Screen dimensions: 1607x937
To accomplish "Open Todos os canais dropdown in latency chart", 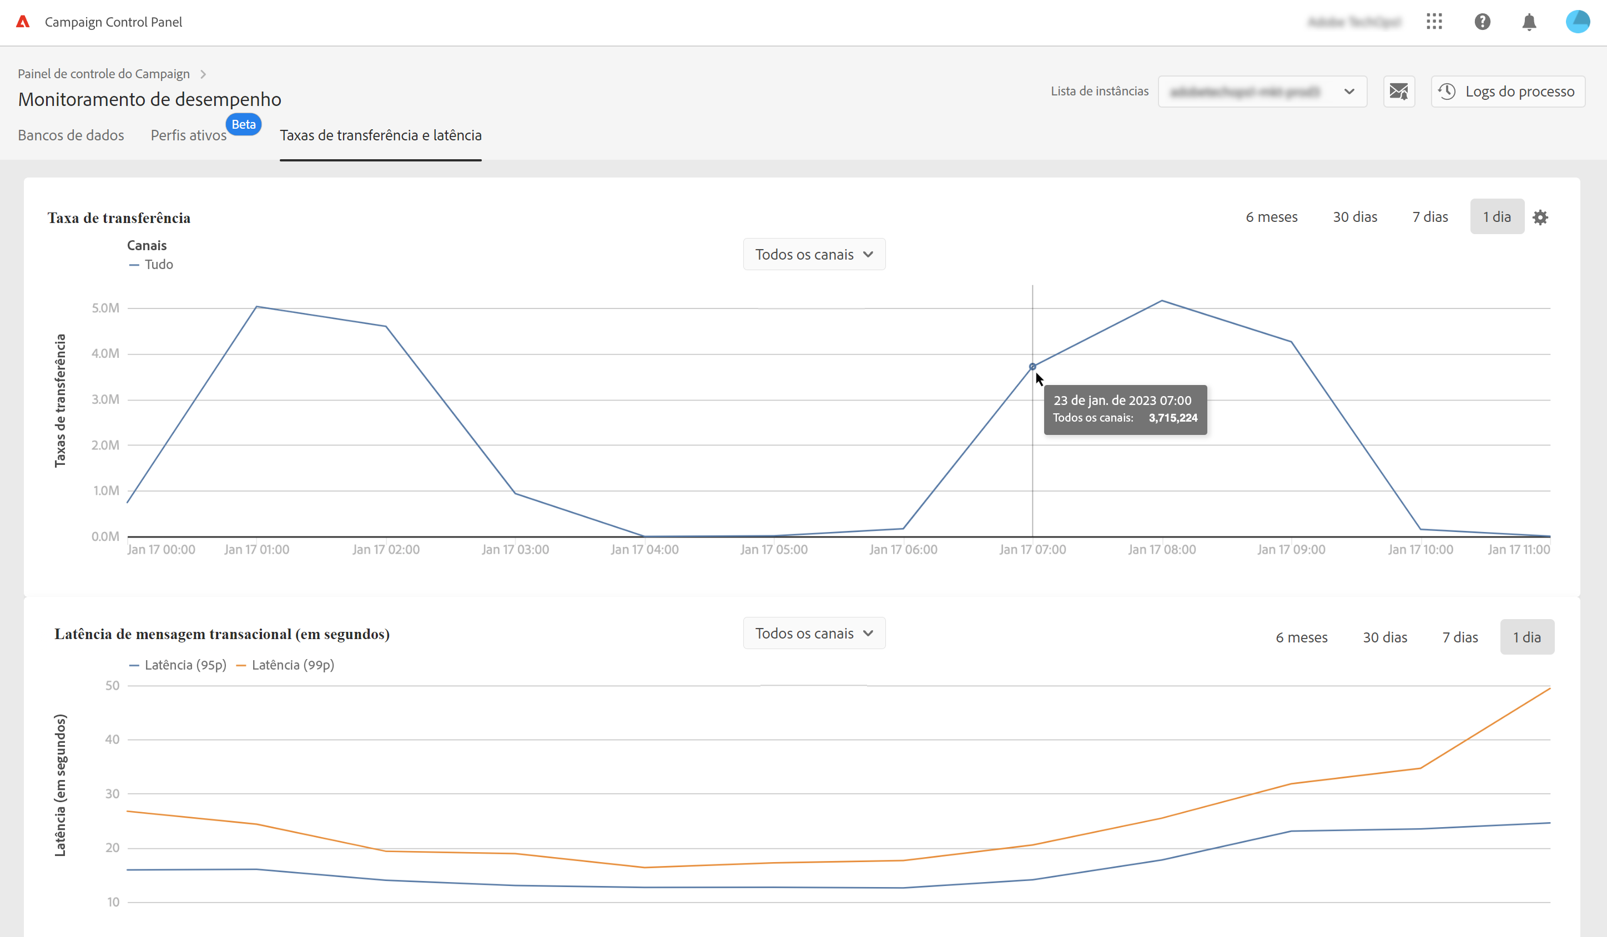I will tap(814, 633).
